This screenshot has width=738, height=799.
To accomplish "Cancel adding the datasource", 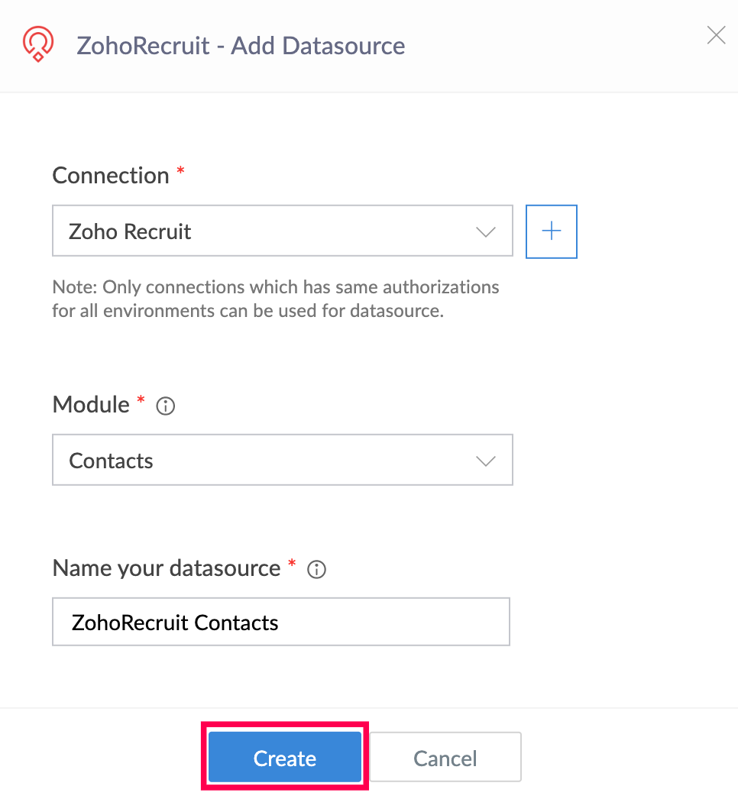I will 445,758.
